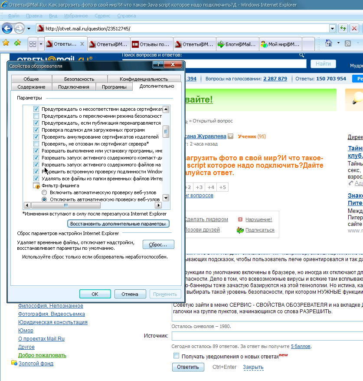Open the tab list dropdown arrow
Image resolution: width=363 pixels, height=381 pixels.
41,44
